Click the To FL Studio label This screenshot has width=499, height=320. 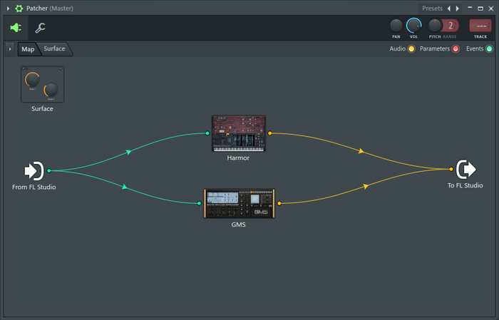click(465, 185)
